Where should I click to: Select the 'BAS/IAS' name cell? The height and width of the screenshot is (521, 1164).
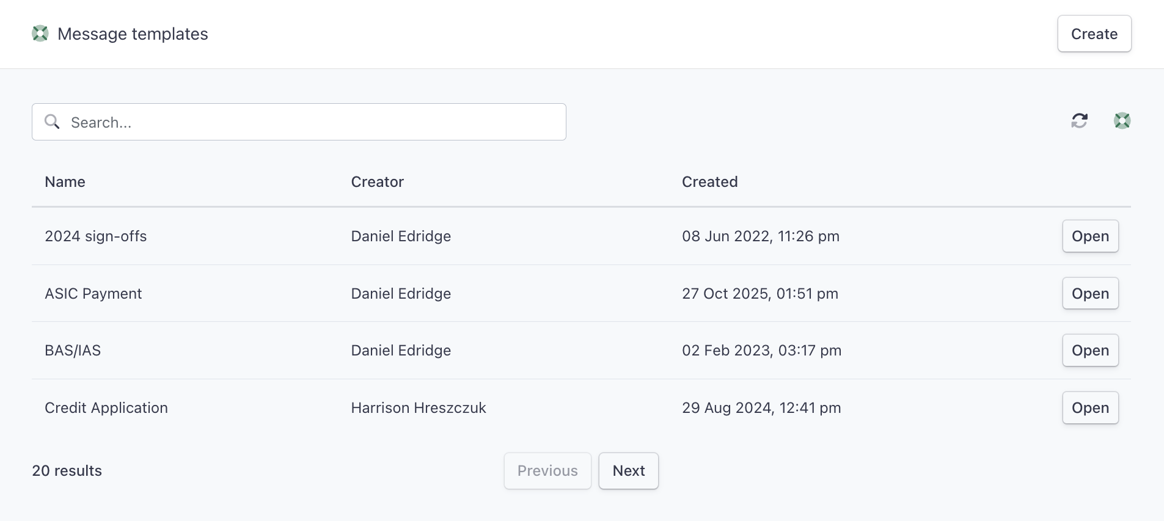[73, 351]
